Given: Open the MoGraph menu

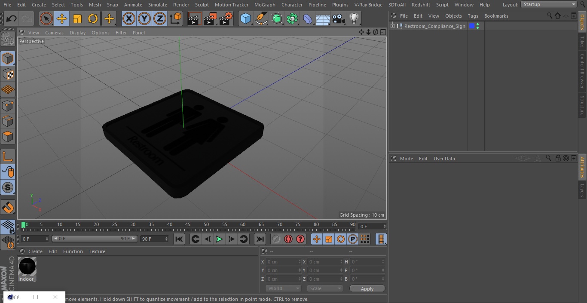Looking at the screenshot, I should (x=265, y=5).
